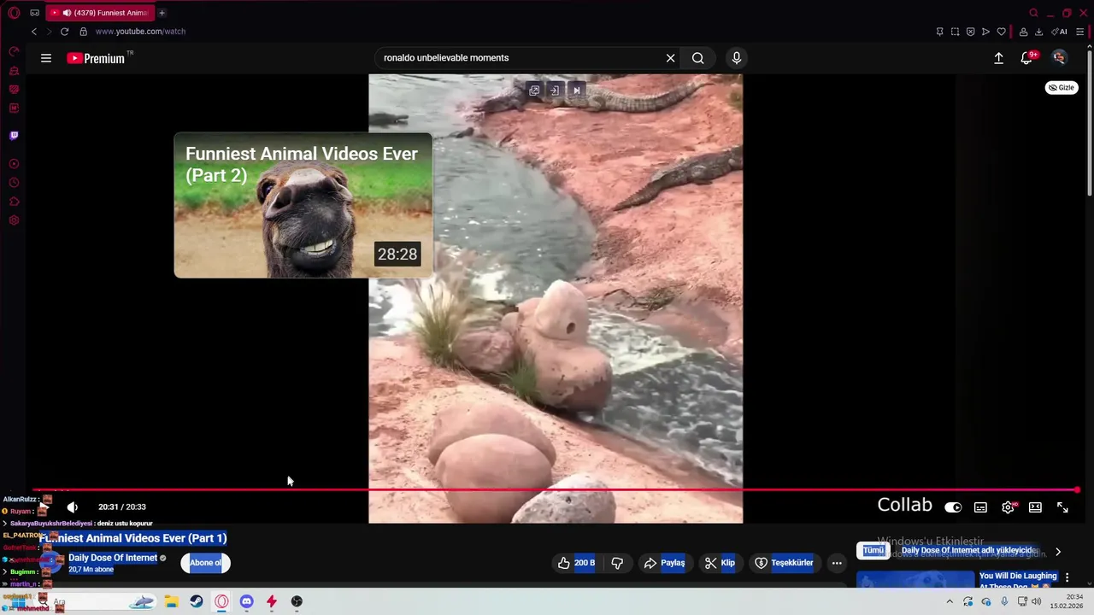Add page to bookmarks heart icon
The image size is (1094, 615).
1001,32
